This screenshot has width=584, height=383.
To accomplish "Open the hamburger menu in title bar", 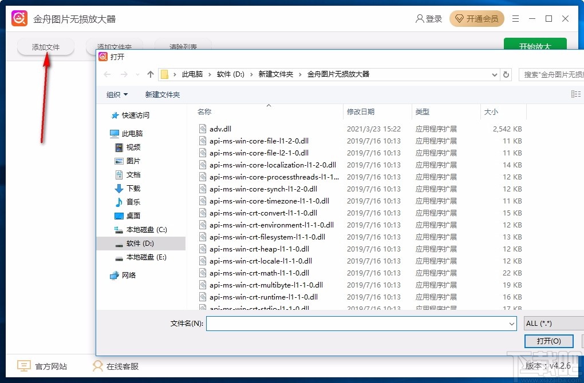I will pos(515,18).
